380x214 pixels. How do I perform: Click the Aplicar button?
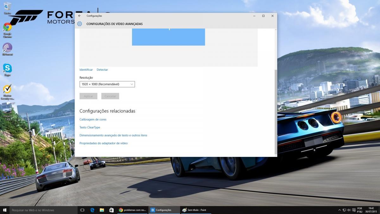[x=88, y=96]
